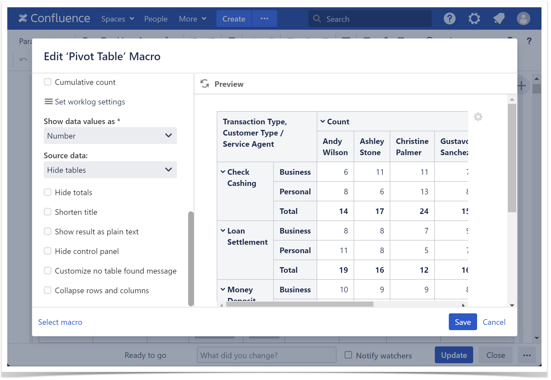Image resolution: width=551 pixels, height=380 pixels.
Task: Collapse the Check Cashing row group
Action: pos(223,172)
